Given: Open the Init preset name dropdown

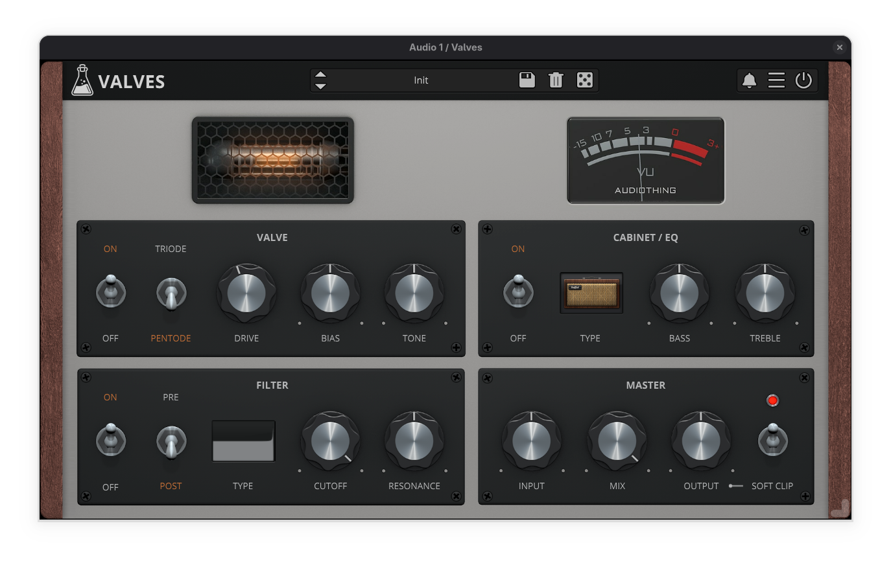Looking at the screenshot, I should pyautogui.click(x=421, y=80).
